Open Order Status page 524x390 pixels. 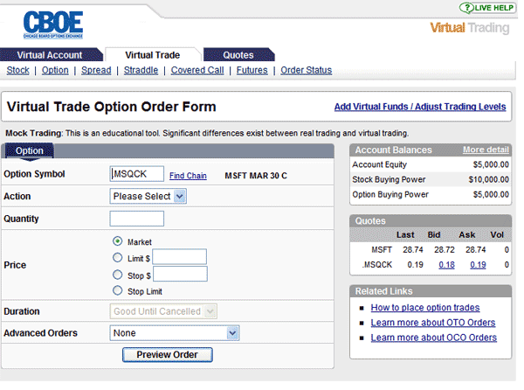[x=306, y=70]
